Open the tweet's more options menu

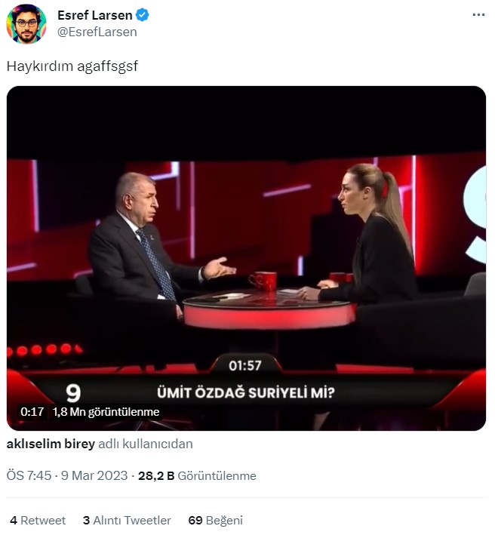[478, 15]
